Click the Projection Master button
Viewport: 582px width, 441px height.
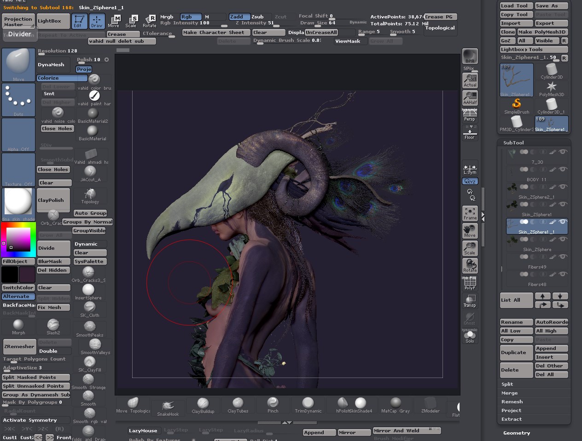pos(18,21)
